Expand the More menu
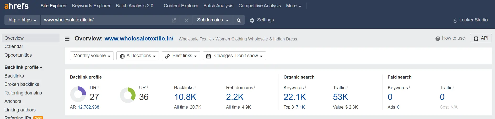 point(293,6)
